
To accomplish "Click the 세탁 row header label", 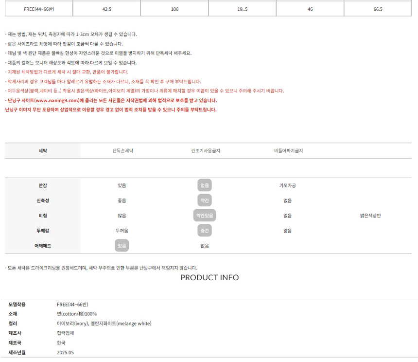I will click(x=43, y=151).
